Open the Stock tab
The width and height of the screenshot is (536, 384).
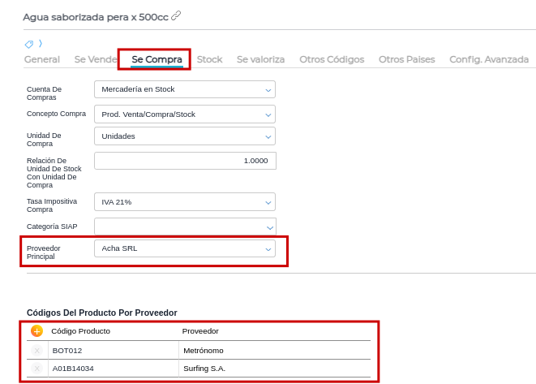point(209,59)
